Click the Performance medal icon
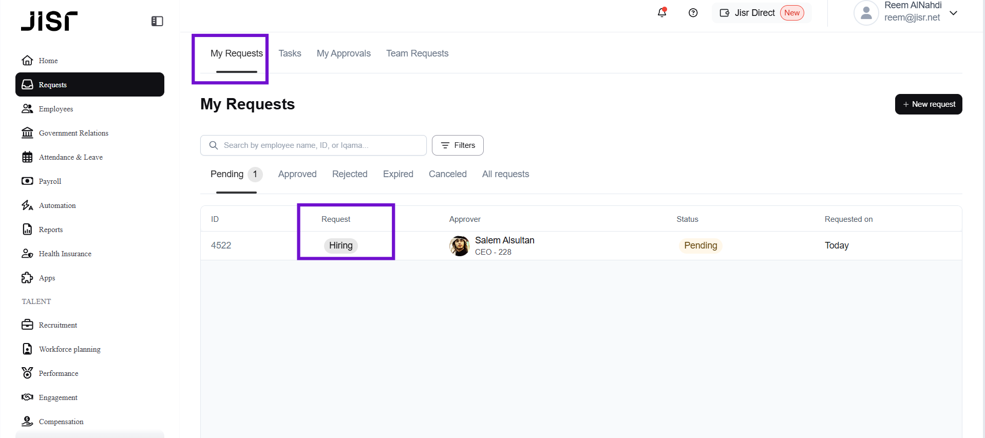Image resolution: width=985 pixels, height=438 pixels. (x=27, y=373)
